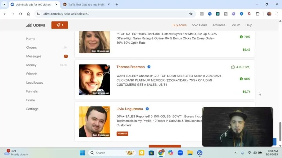Viewport: 282px width, 158px height.
Task: Open tab search dropdown arrow
Action: pos(4,4)
